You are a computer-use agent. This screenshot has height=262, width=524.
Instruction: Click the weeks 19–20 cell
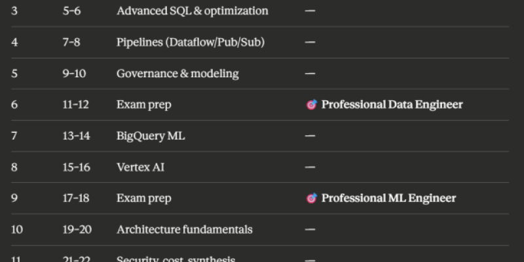[x=77, y=230]
